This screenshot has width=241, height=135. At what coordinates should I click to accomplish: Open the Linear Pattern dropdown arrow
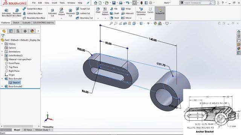tap(105, 18)
